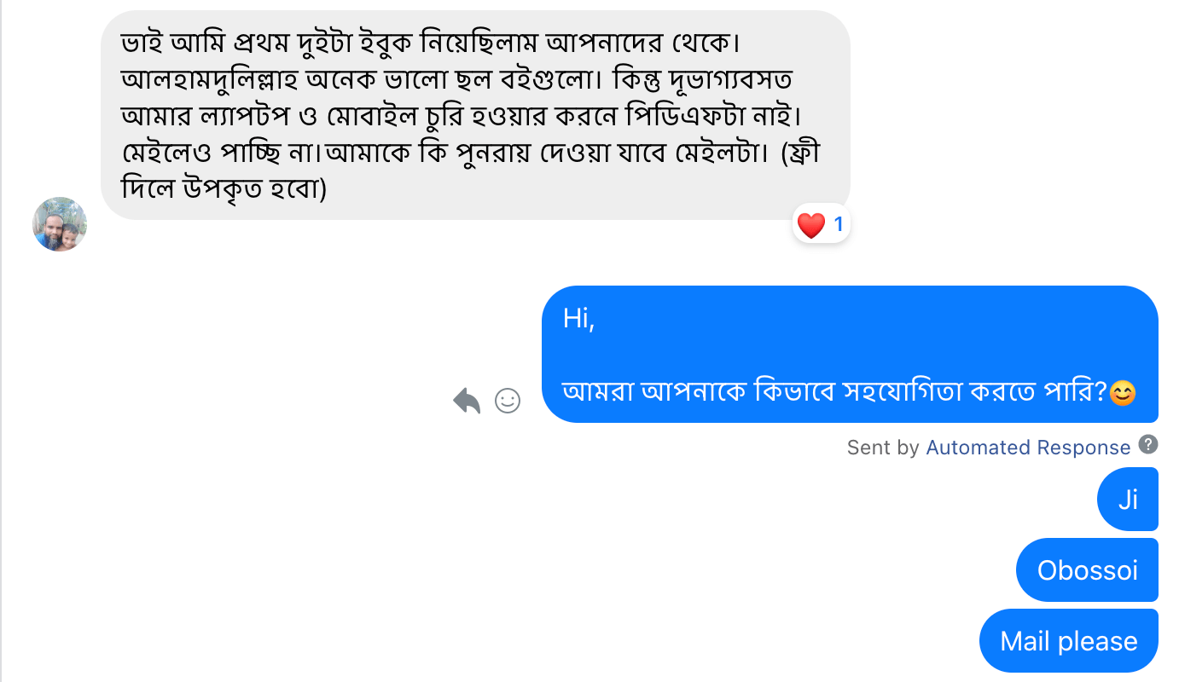Click the blushing emoji in the automated message
Viewport: 1179px width, 682px height.
pos(1123,393)
